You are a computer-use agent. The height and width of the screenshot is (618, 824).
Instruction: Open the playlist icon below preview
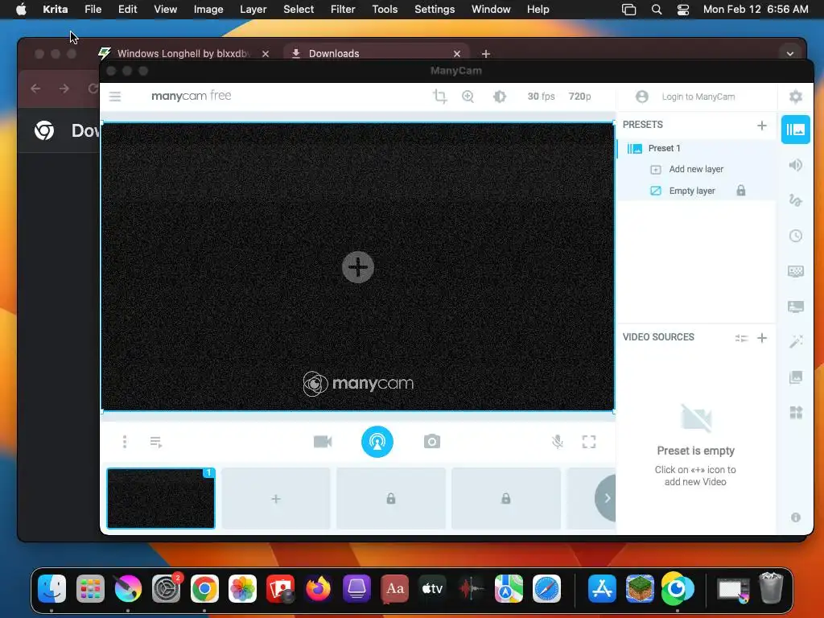click(x=156, y=442)
